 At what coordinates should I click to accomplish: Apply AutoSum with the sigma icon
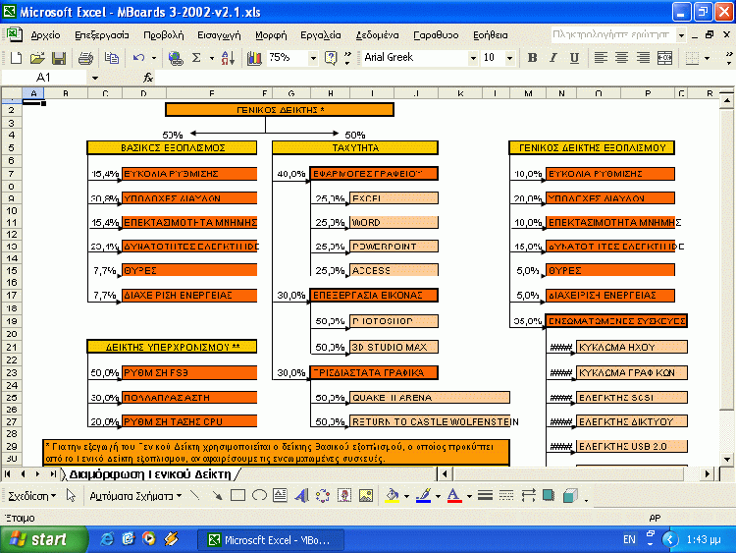[x=196, y=58]
